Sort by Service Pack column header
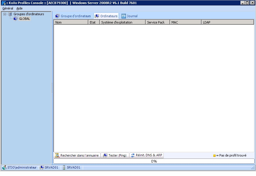Image resolution: width=256 pixels, height=176 pixels. 158,22
